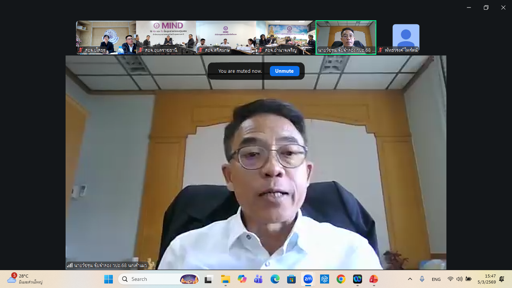Open Microsoft Store from the taskbar
This screenshot has width=512, height=288.
coord(291,279)
